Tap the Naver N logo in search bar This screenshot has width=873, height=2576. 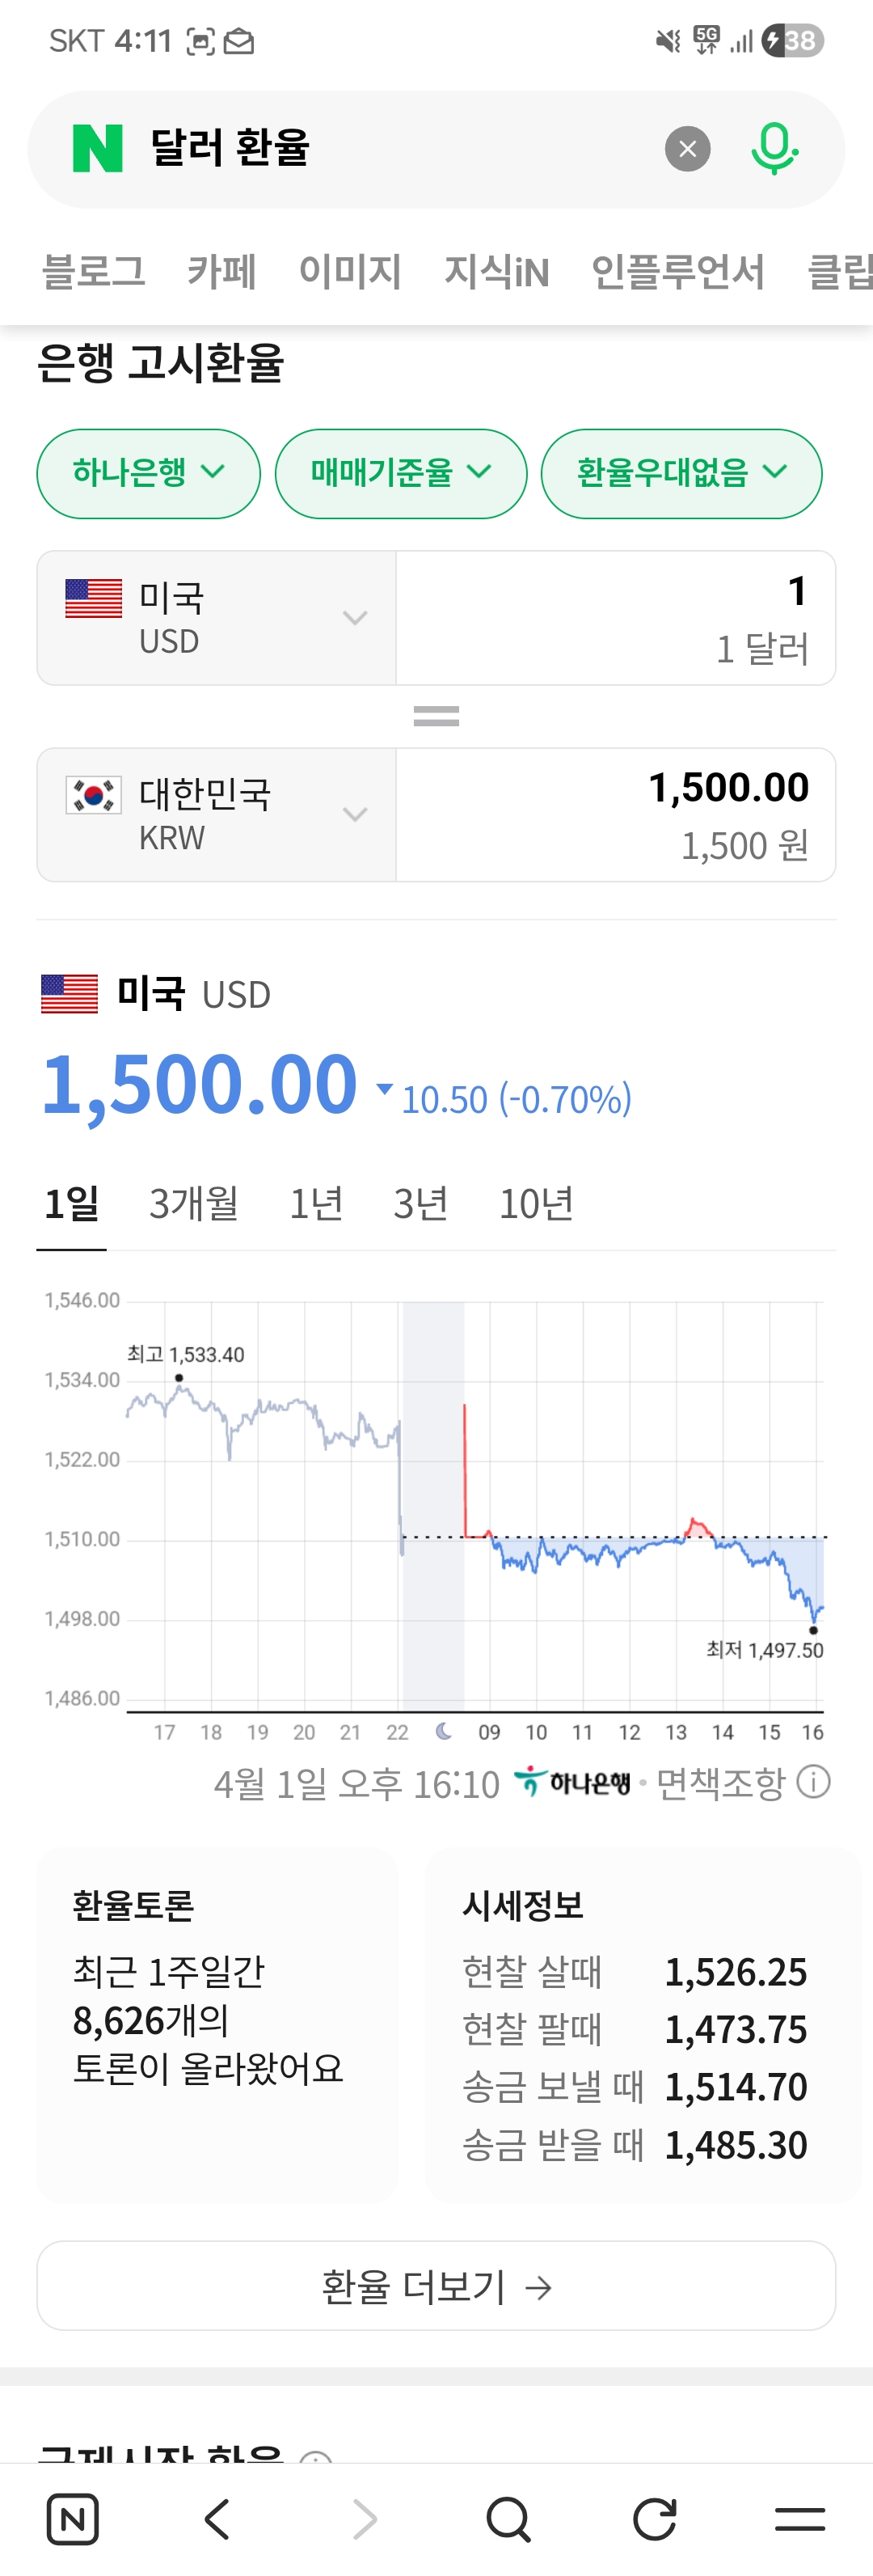click(x=98, y=149)
